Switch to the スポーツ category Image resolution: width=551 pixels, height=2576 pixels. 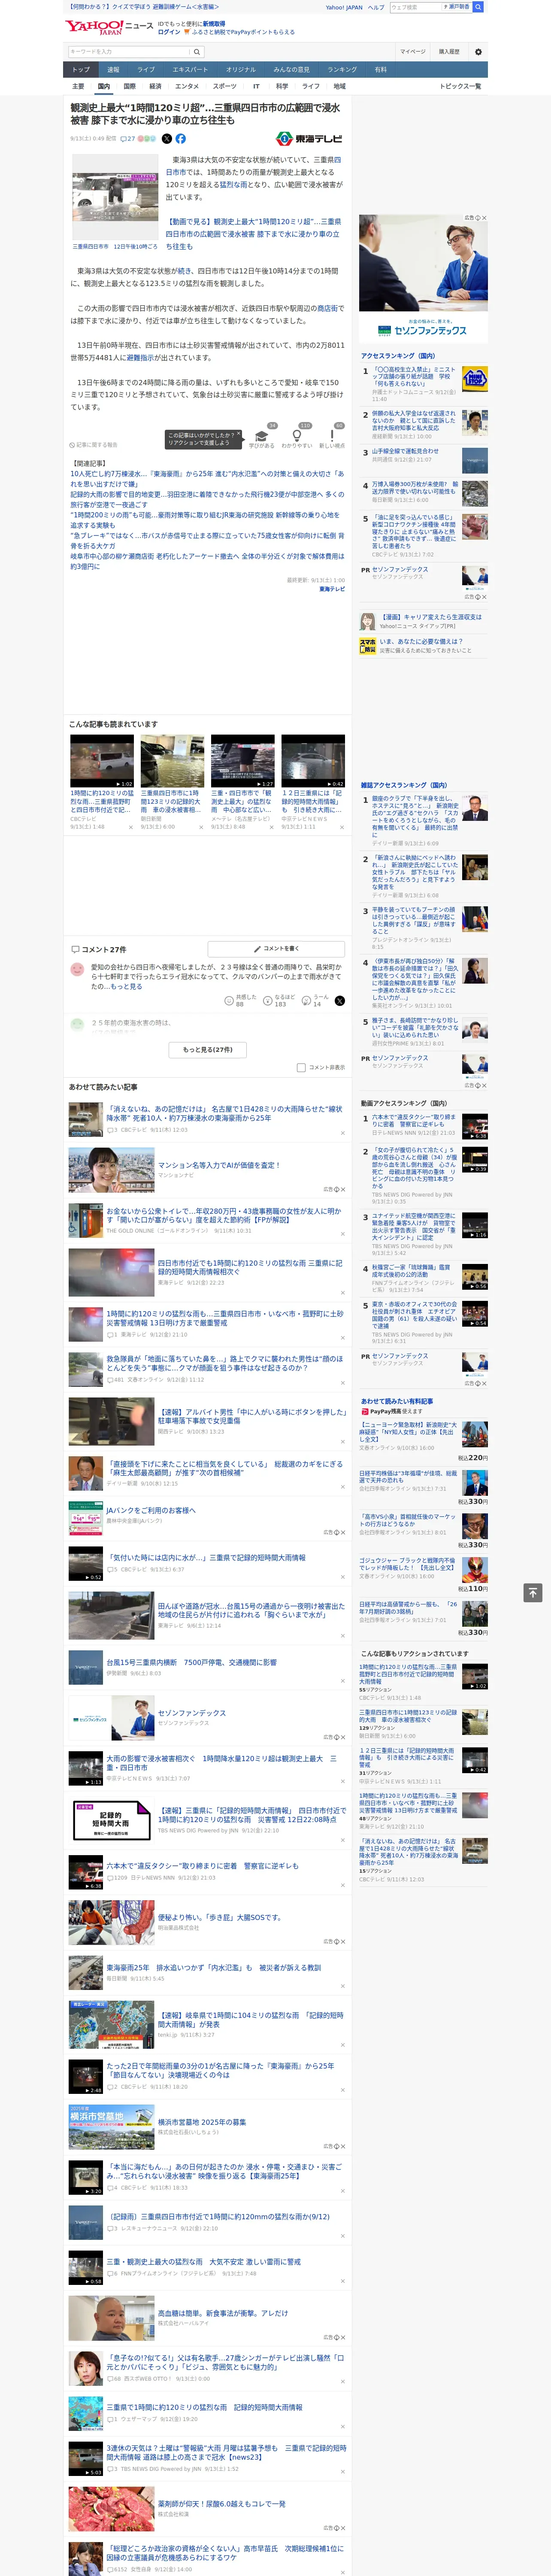point(225,86)
